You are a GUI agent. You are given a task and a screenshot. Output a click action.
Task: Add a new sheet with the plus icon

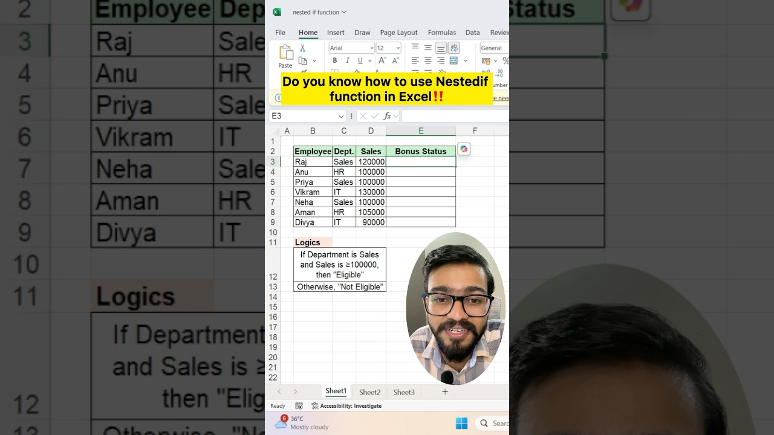pyautogui.click(x=445, y=391)
